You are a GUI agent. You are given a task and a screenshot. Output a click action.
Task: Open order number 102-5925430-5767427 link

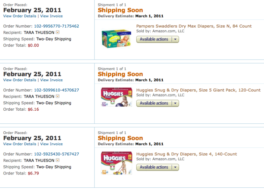57,154
